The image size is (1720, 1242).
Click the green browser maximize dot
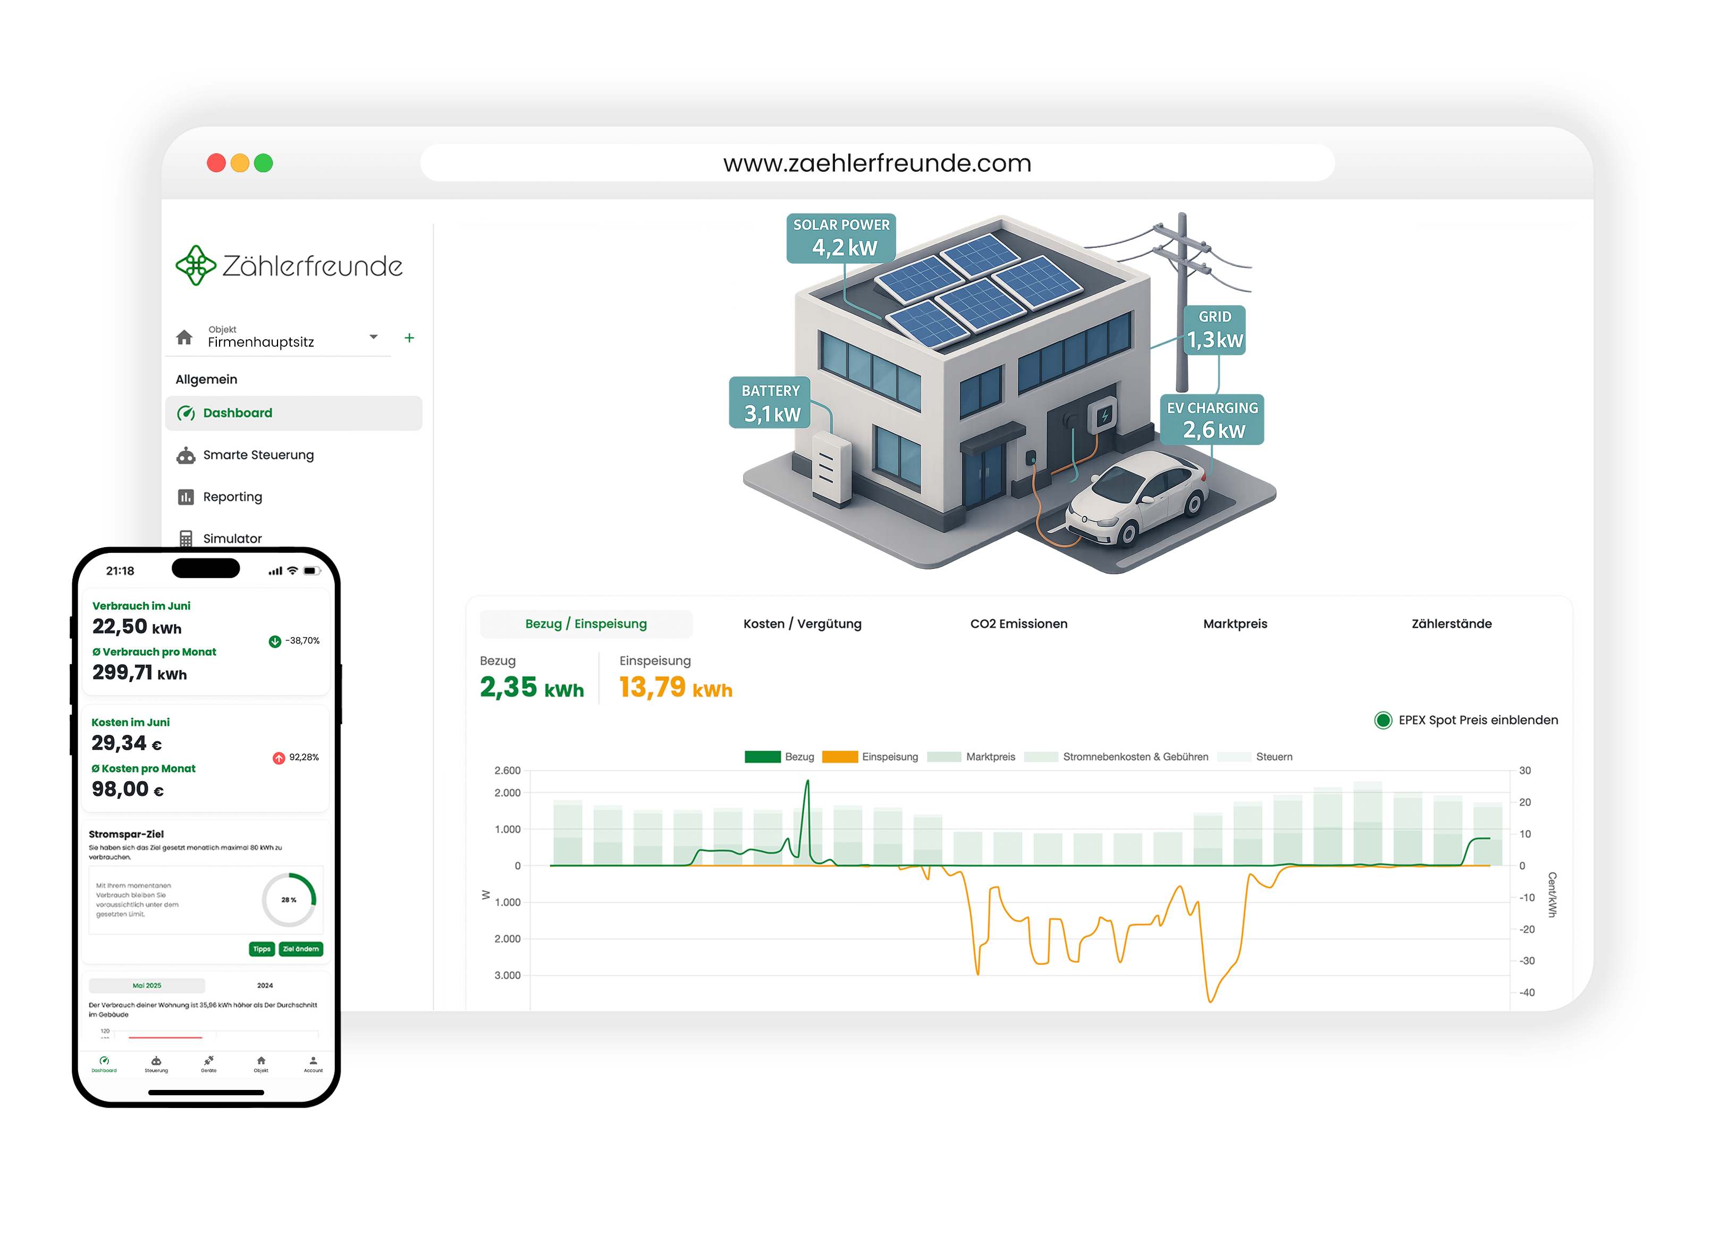pyautogui.click(x=263, y=163)
